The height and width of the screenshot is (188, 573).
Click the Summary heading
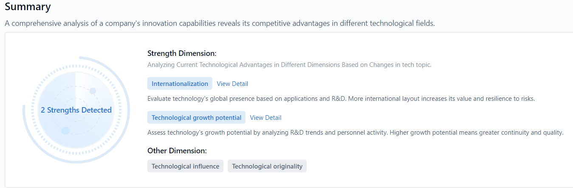click(28, 7)
